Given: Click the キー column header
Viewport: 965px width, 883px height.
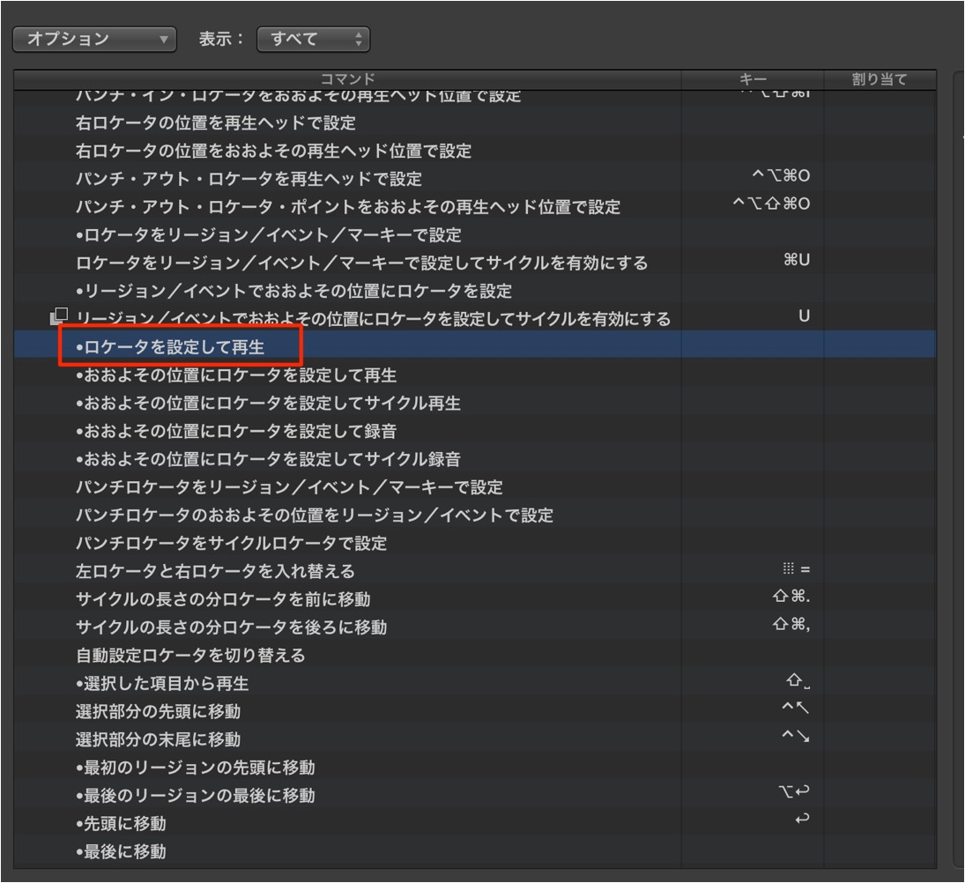Looking at the screenshot, I should (753, 79).
